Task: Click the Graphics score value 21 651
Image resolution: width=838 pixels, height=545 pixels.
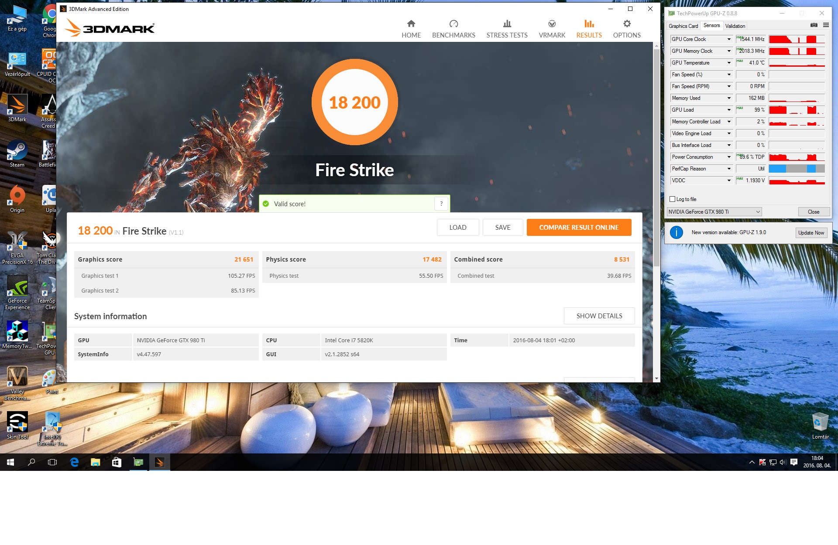Action: 244,259
